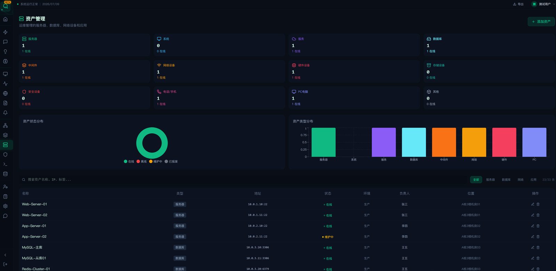Edit the Web-Server-01 asset
This screenshot has width=556, height=271.
(x=532, y=204)
